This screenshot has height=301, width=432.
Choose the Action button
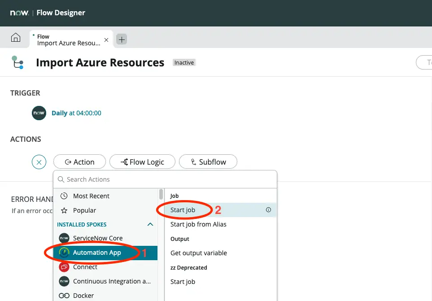79,162
